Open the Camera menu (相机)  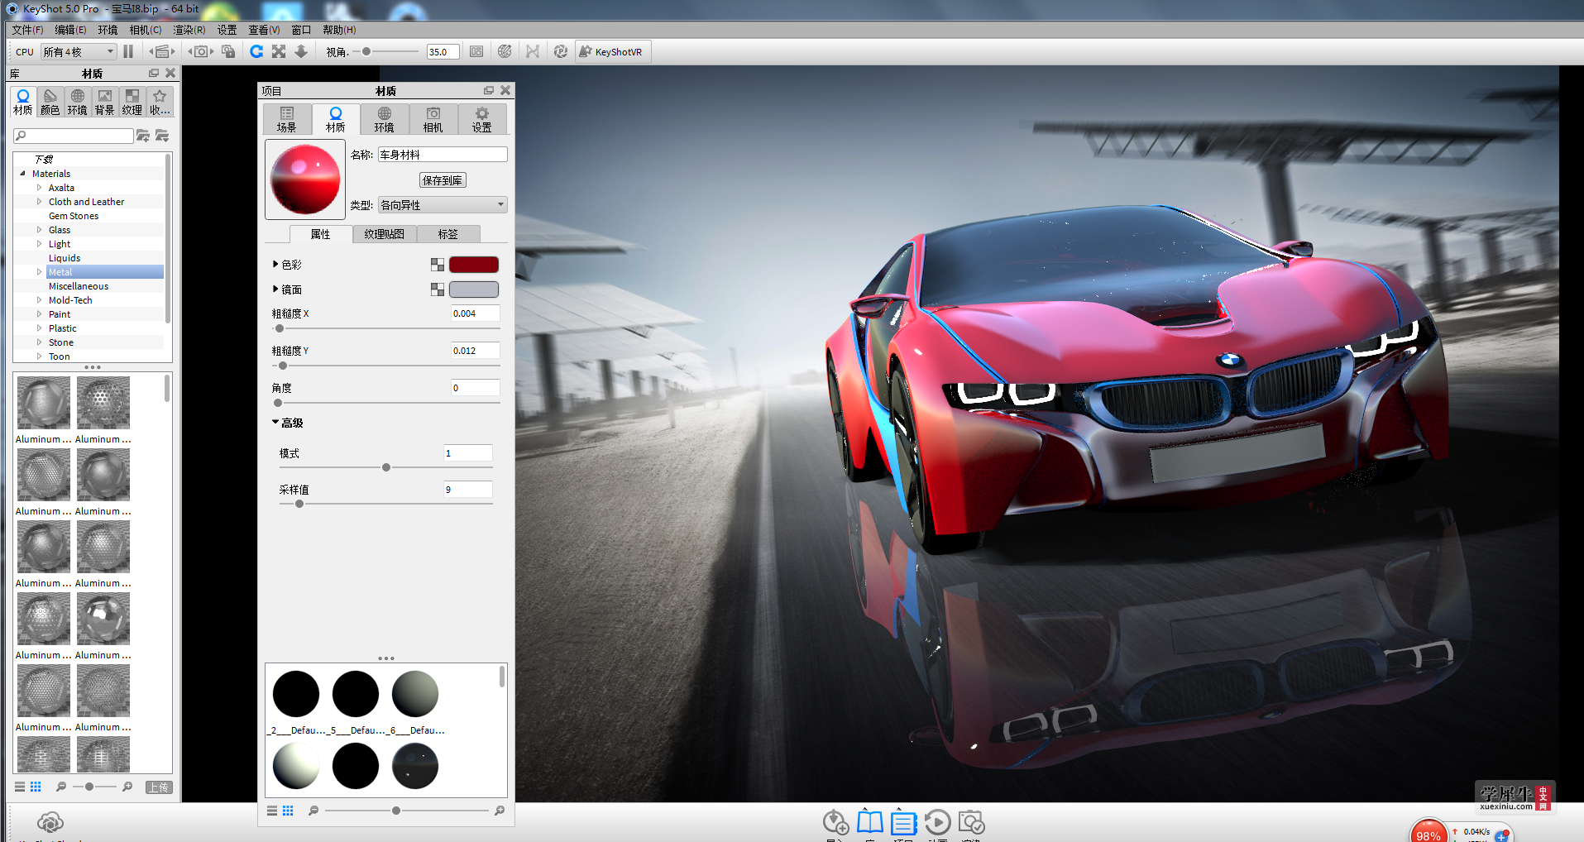click(x=146, y=30)
